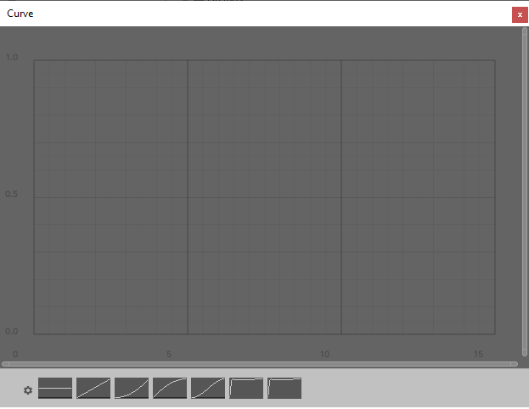
Task: Click right end handle of horizontal scrollbar
Action: 515,364
